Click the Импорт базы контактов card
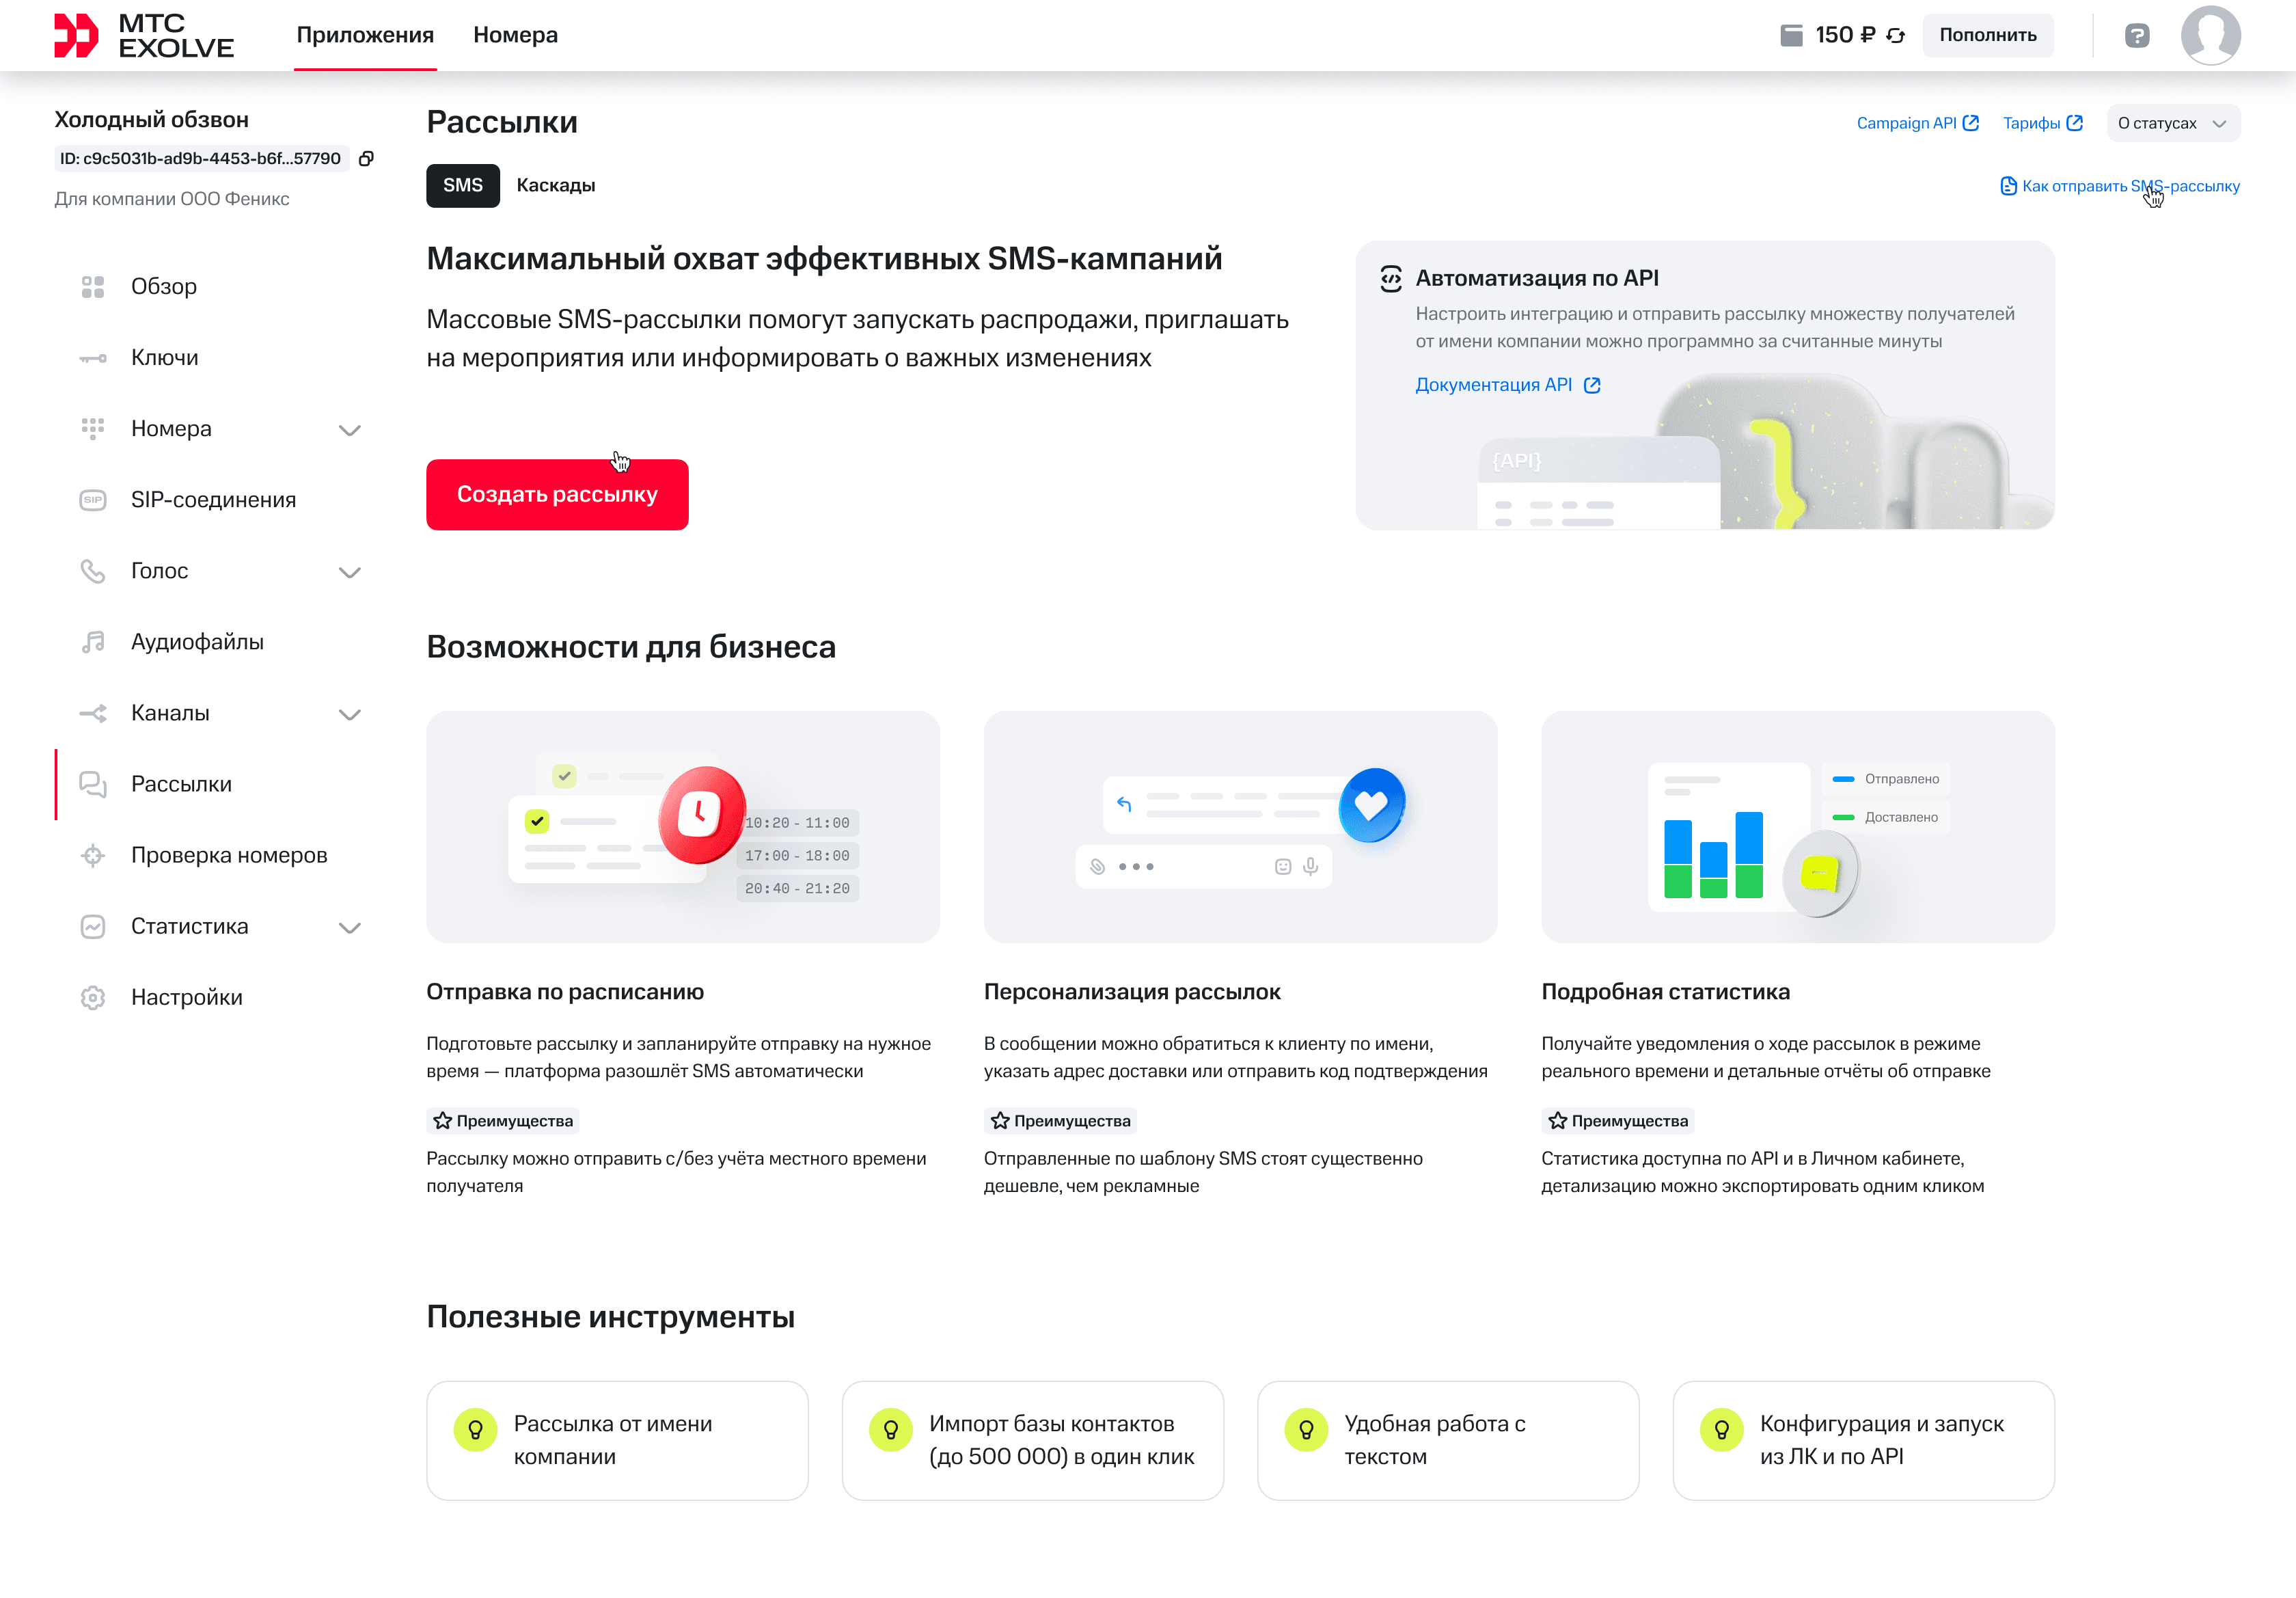2296x1598 pixels. click(x=1033, y=1440)
